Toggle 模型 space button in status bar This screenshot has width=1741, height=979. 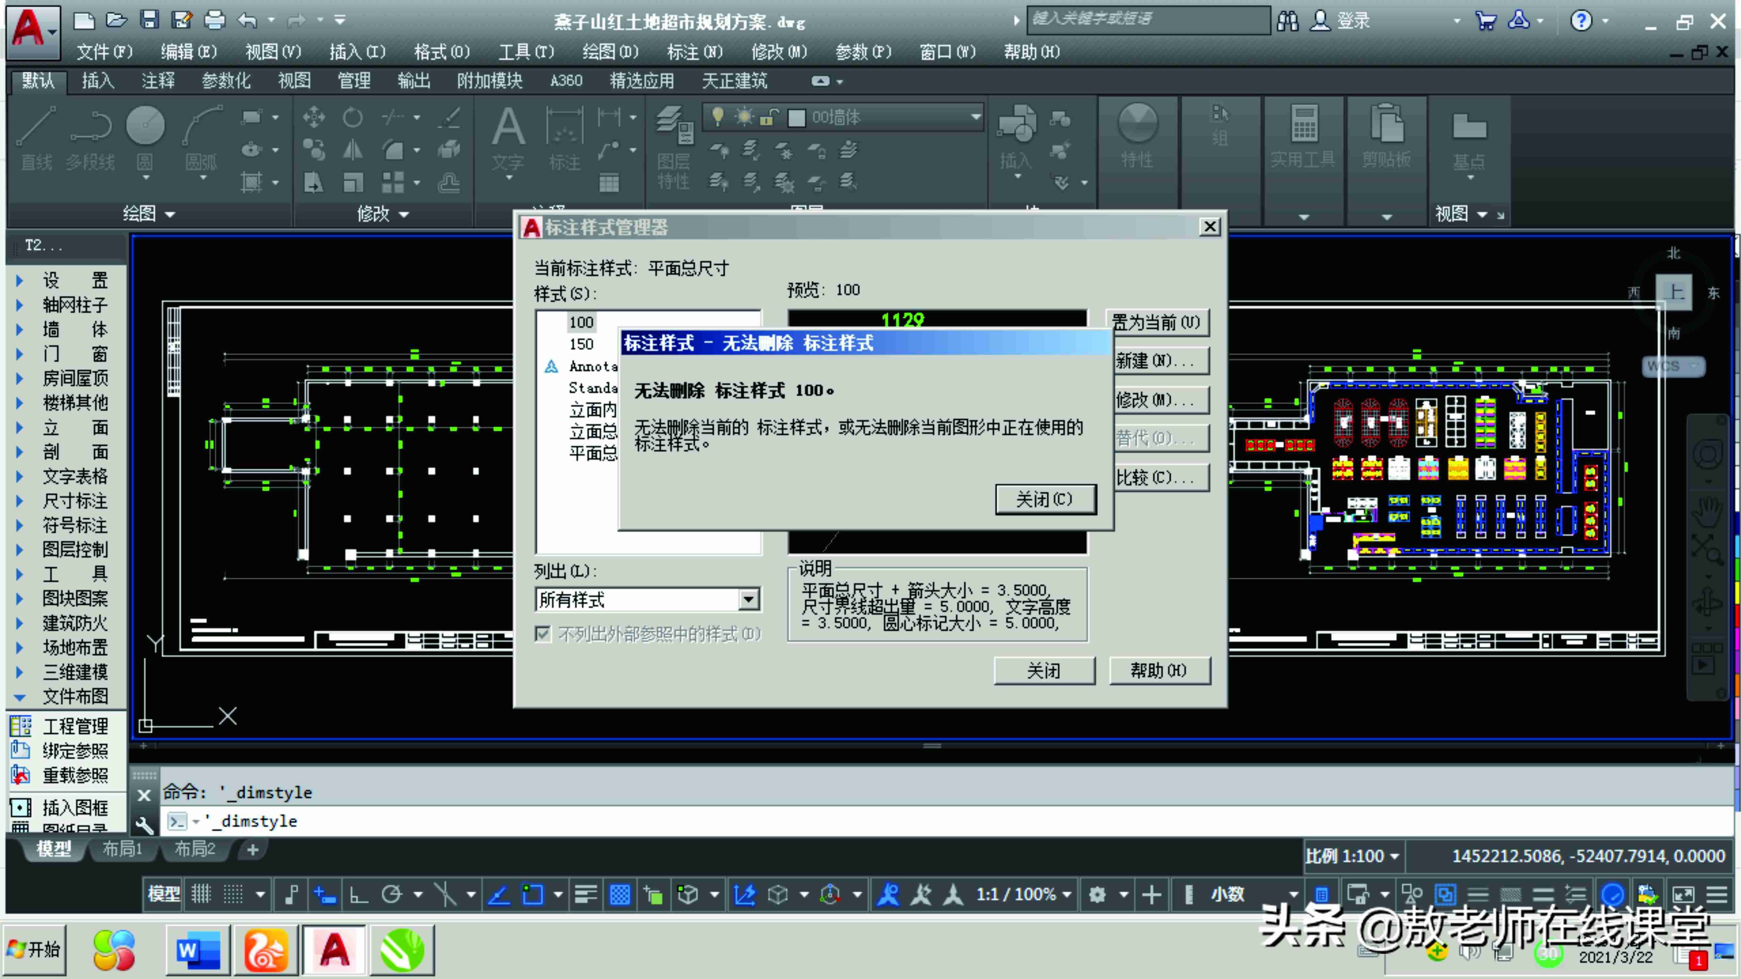pyautogui.click(x=164, y=894)
